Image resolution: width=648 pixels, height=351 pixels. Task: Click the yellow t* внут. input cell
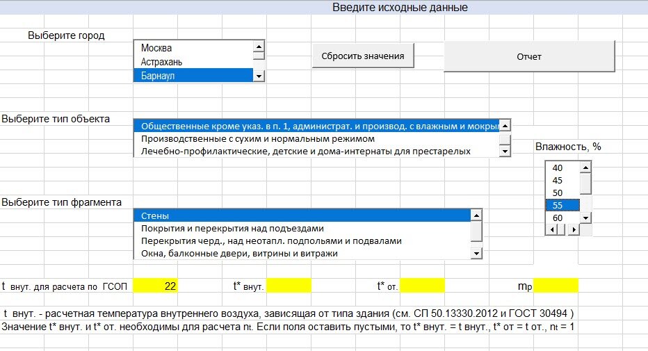[289, 286]
